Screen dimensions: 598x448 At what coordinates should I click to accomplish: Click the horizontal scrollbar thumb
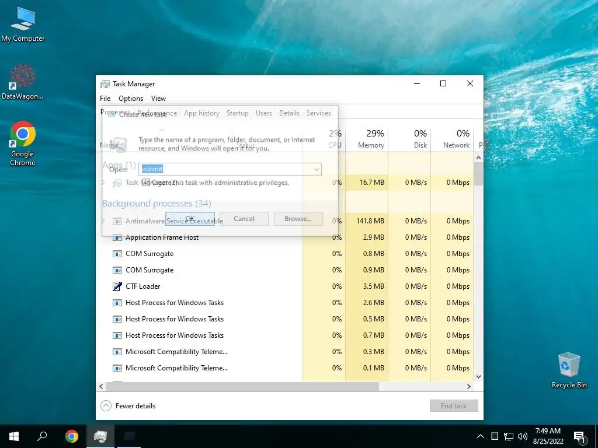(x=242, y=386)
